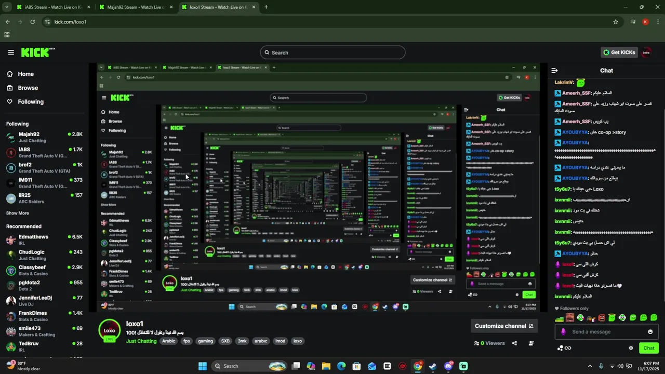This screenshot has width=665, height=374.
Task: Open chat settings gear icon
Action: [x=631, y=348]
